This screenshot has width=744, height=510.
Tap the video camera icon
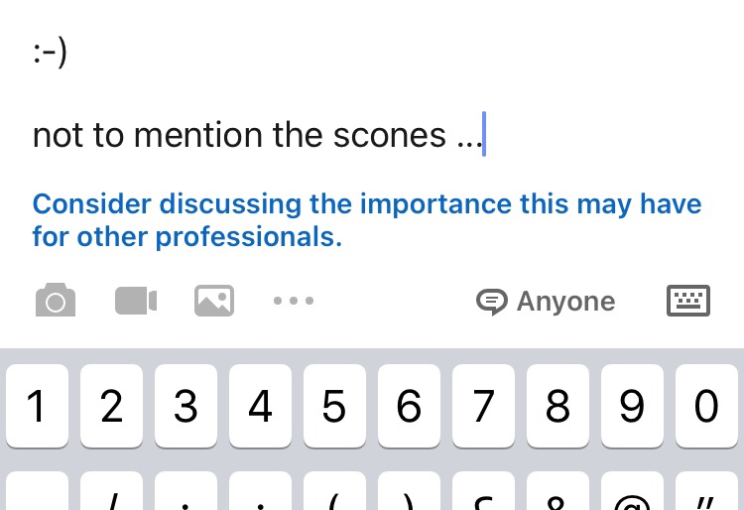pos(136,301)
